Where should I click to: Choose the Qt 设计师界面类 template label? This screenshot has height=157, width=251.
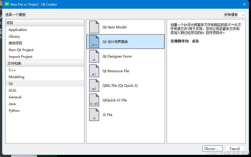click(x=115, y=42)
